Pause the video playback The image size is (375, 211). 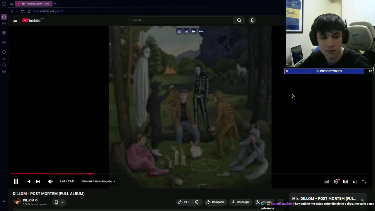tap(16, 181)
